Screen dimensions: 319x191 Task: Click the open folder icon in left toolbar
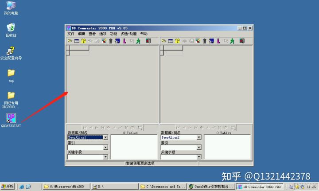tap(70, 41)
